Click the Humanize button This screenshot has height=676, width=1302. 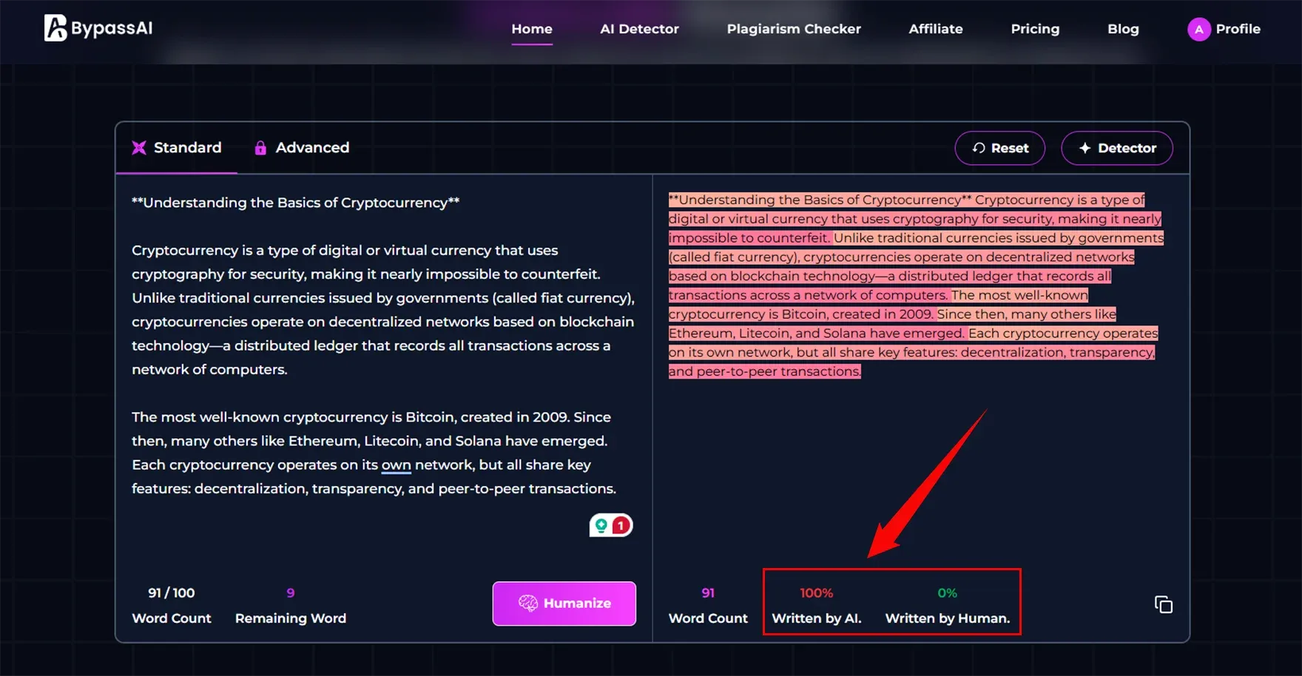pos(564,604)
